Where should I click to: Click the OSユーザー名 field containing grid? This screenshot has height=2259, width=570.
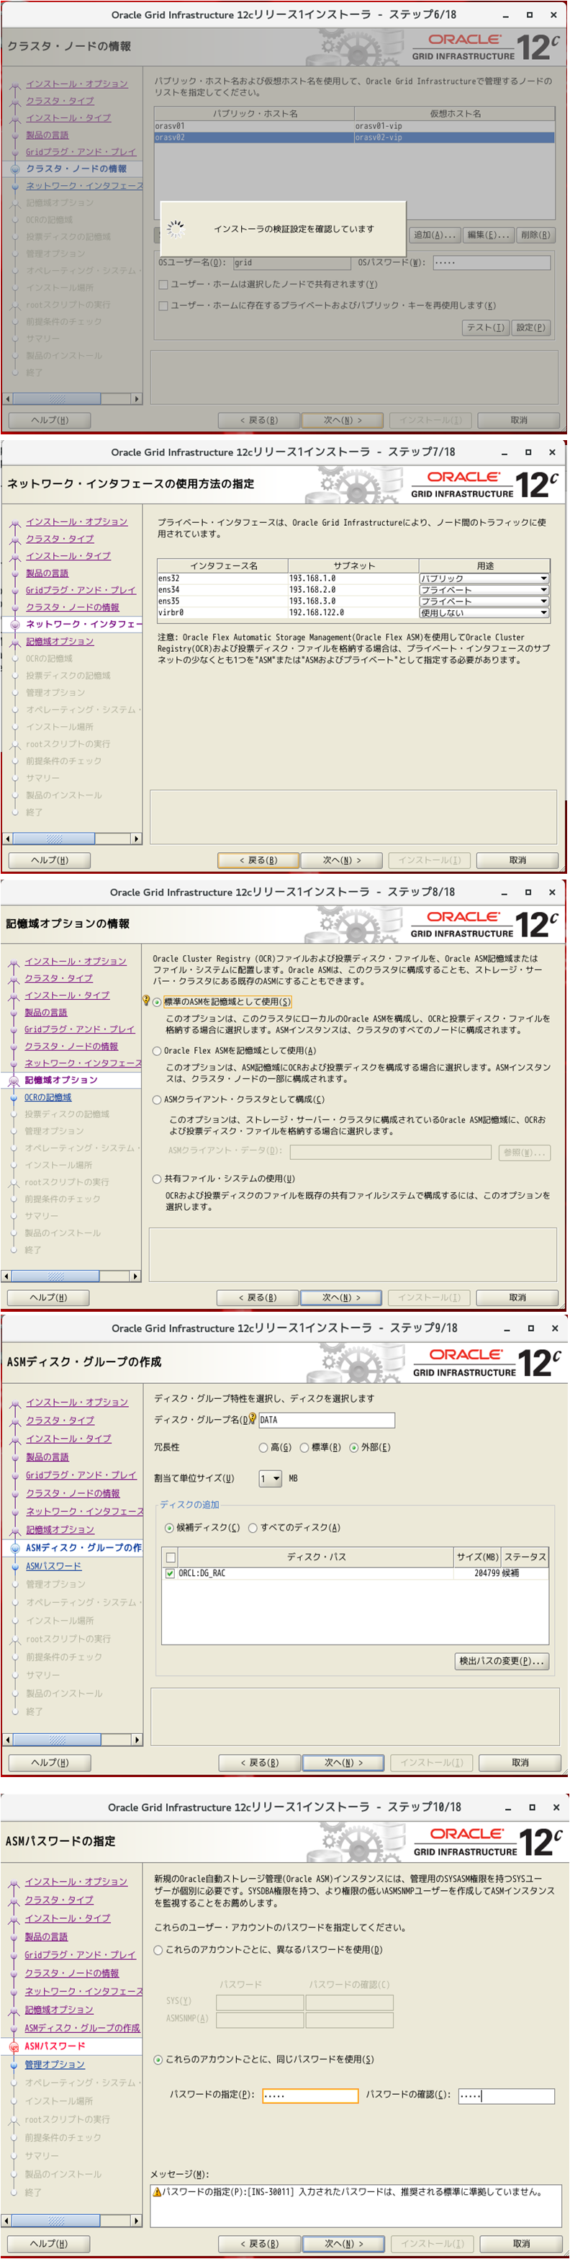292,262
